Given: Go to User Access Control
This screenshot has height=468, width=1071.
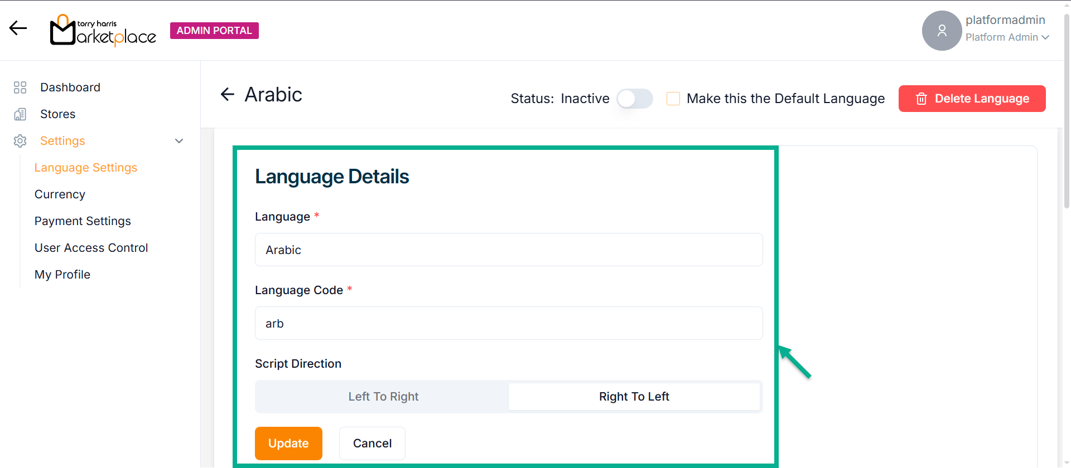Looking at the screenshot, I should pyautogui.click(x=91, y=248).
